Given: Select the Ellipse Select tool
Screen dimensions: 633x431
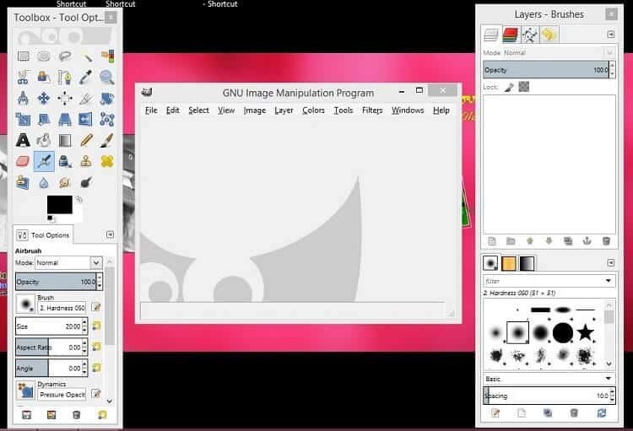Looking at the screenshot, I should point(44,57).
